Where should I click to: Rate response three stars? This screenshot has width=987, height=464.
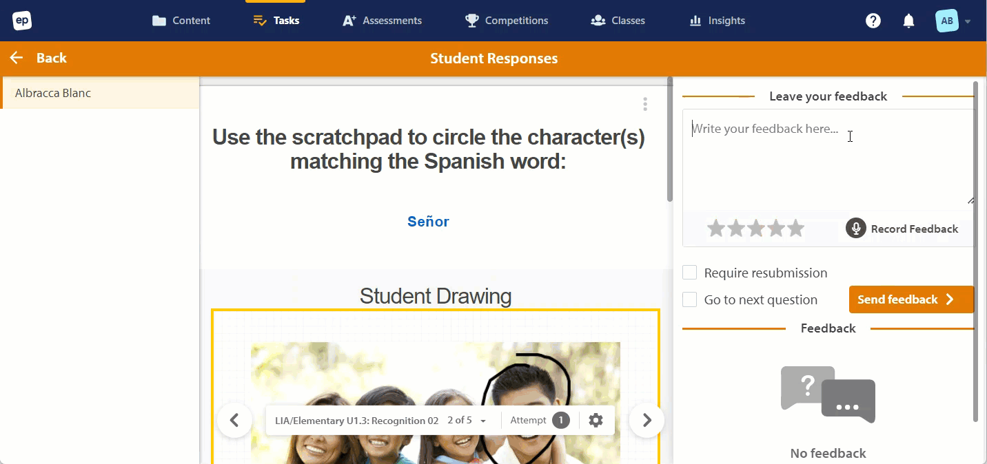pyautogui.click(x=756, y=229)
